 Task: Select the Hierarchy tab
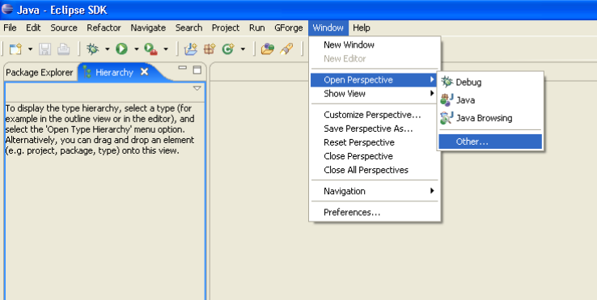click(114, 72)
